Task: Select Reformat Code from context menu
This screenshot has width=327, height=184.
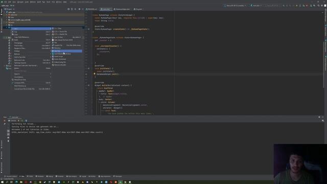Action: 31,60
